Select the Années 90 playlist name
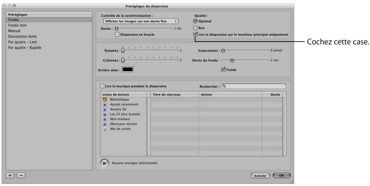 (x=118, y=110)
